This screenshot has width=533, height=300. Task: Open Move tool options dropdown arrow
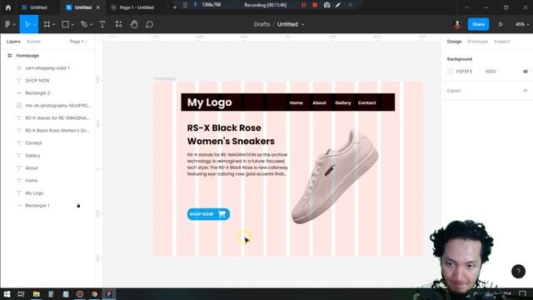coord(35,24)
